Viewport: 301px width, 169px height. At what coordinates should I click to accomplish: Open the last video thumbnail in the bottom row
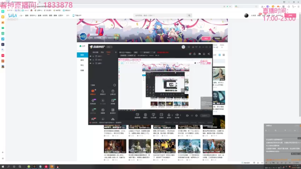point(214,146)
